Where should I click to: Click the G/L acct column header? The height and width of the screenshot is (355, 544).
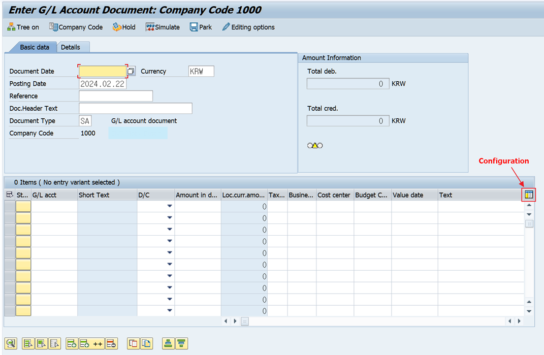coord(54,195)
